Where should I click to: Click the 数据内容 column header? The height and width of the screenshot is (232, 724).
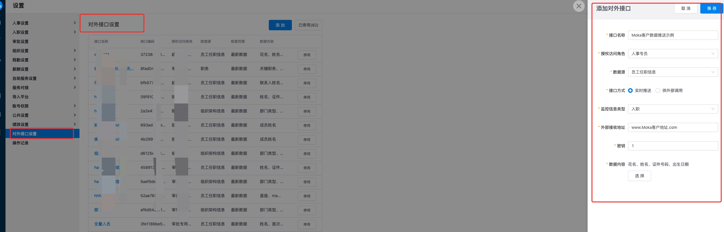point(267,42)
